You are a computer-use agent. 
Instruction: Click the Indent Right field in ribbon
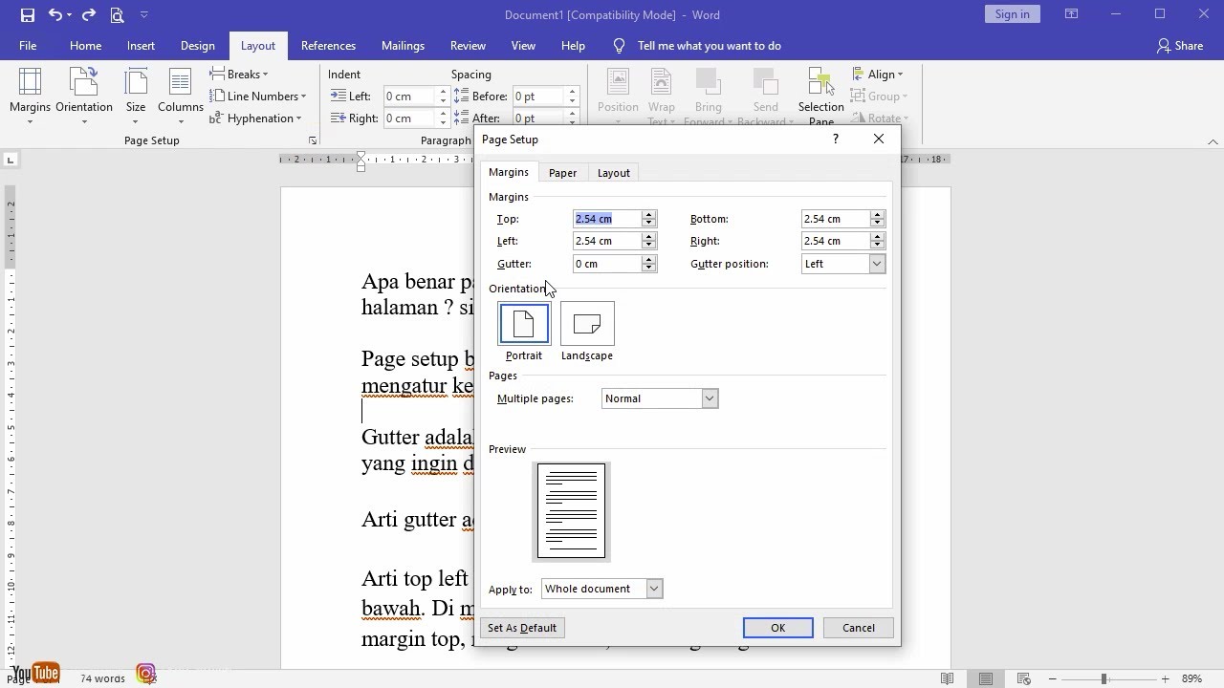[x=411, y=118]
